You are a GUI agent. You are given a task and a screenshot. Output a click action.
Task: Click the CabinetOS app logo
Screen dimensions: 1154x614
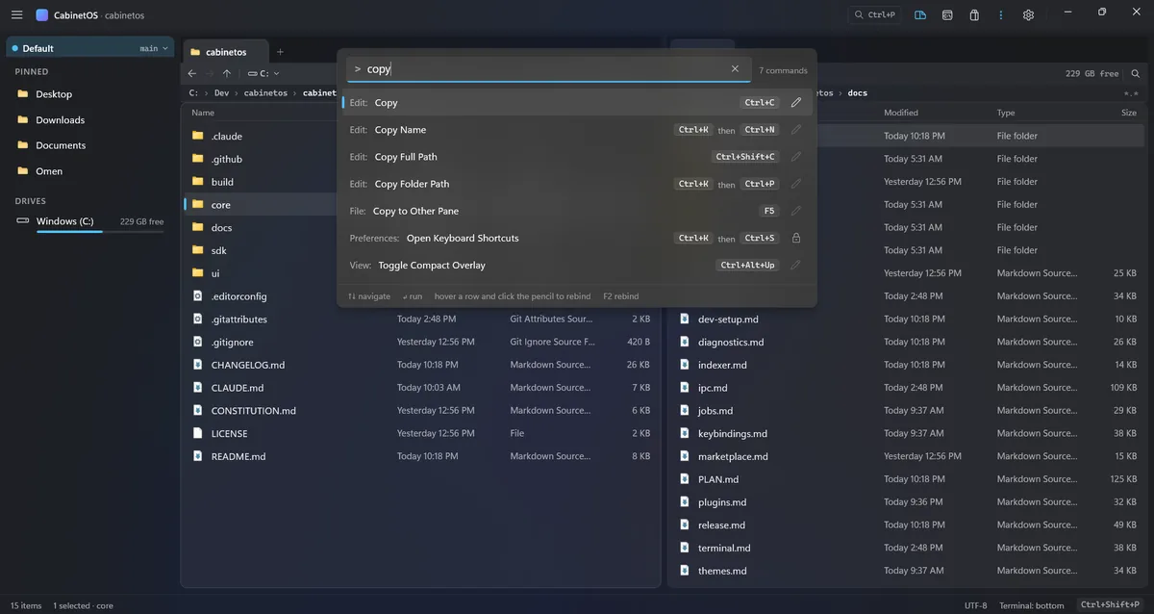42,14
